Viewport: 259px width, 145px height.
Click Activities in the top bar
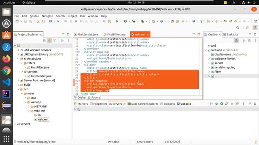pos(9,2)
